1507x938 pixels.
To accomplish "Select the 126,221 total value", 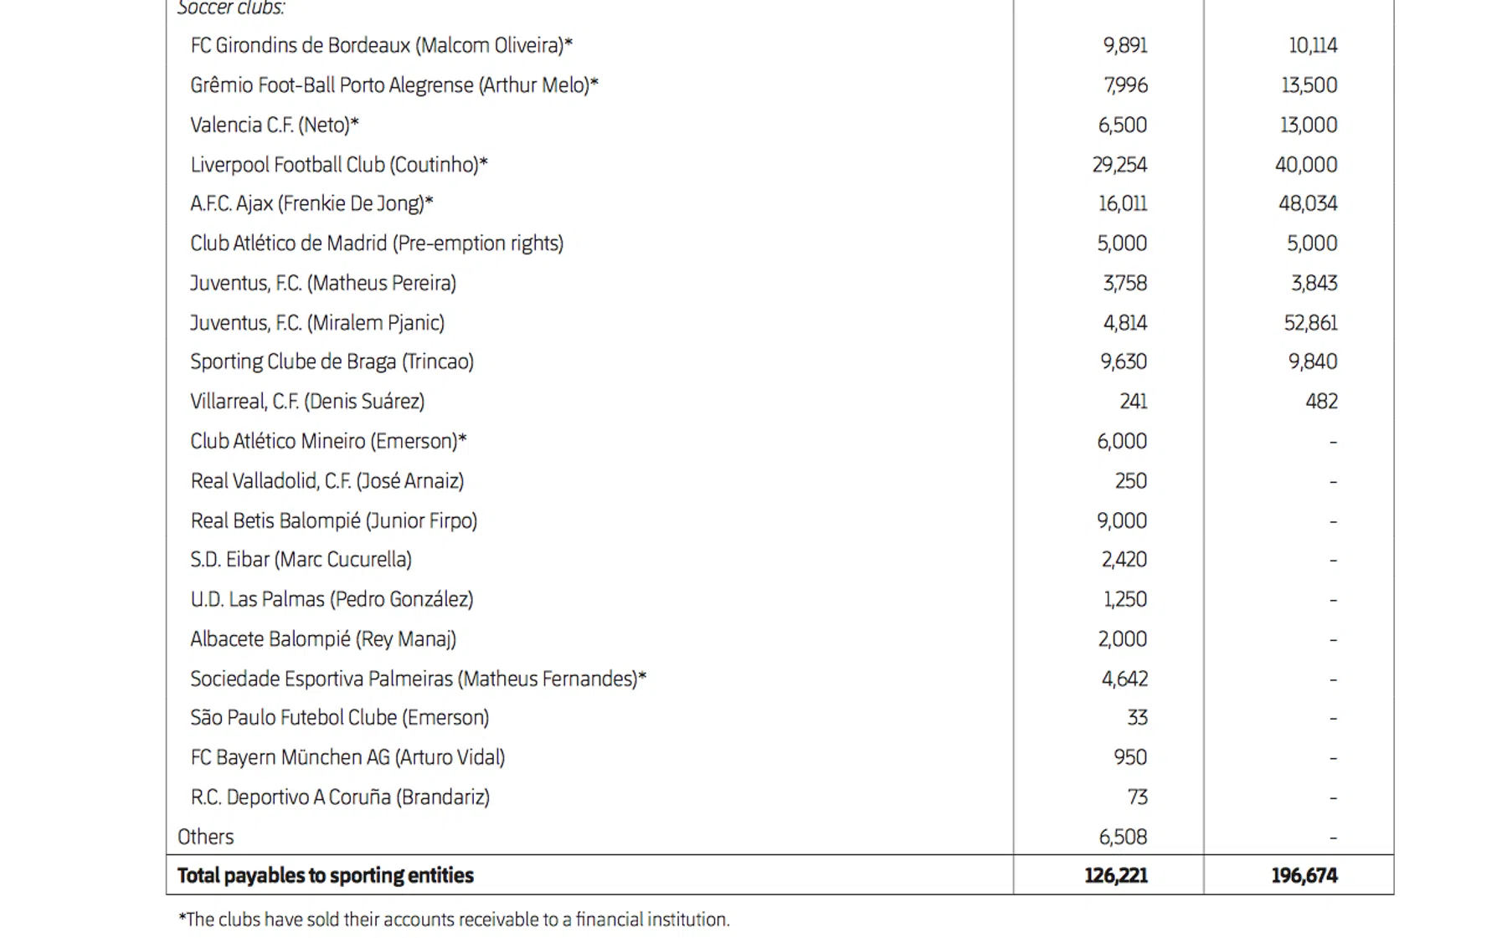I will point(1116,875).
